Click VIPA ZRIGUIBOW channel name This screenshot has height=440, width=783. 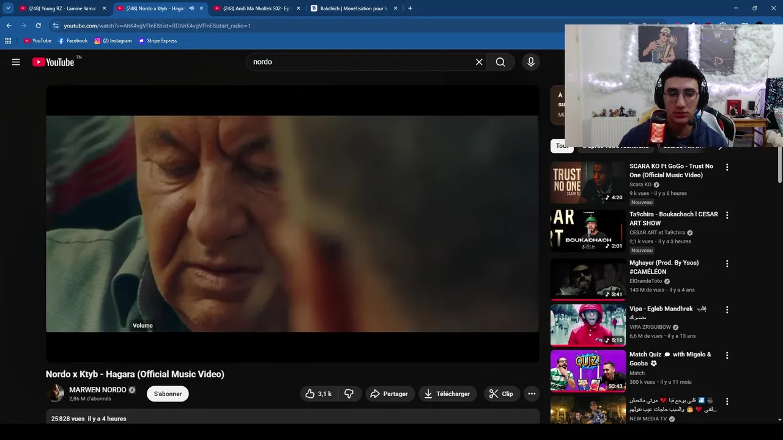pos(650,327)
